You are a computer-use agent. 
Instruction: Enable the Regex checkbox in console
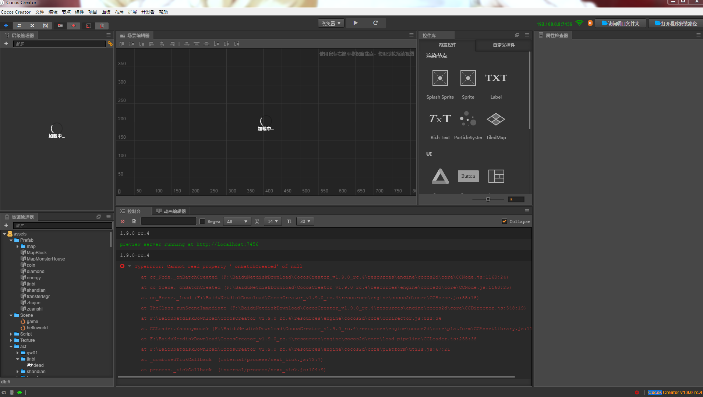[x=202, y=221]
